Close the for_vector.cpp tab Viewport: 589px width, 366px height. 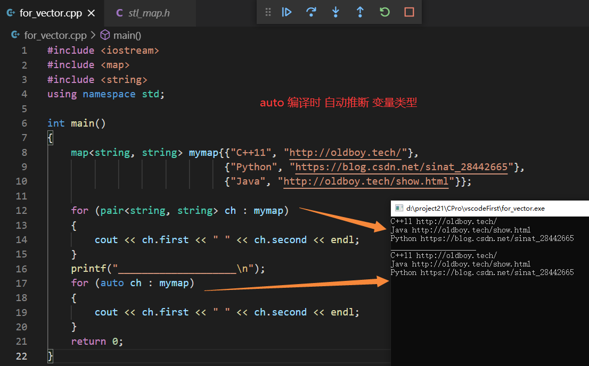[91, 13]
